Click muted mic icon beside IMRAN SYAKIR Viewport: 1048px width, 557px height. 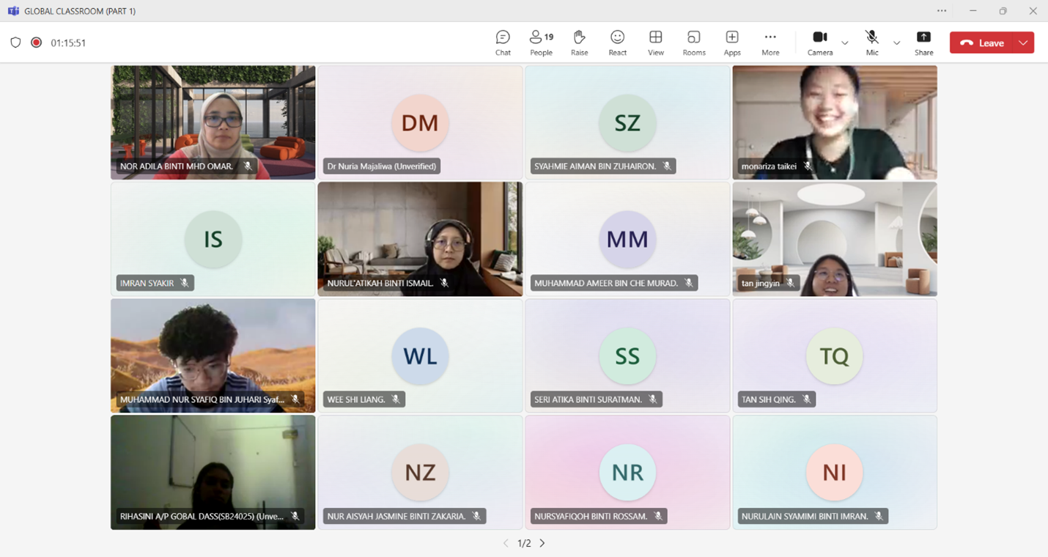point(185,283)
